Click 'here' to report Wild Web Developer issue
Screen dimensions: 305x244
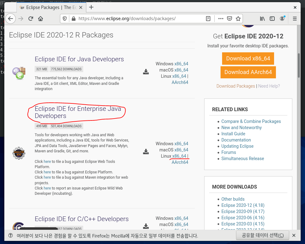(47, 188)
